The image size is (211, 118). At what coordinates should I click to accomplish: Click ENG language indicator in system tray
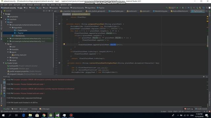[x=192, y=115]
